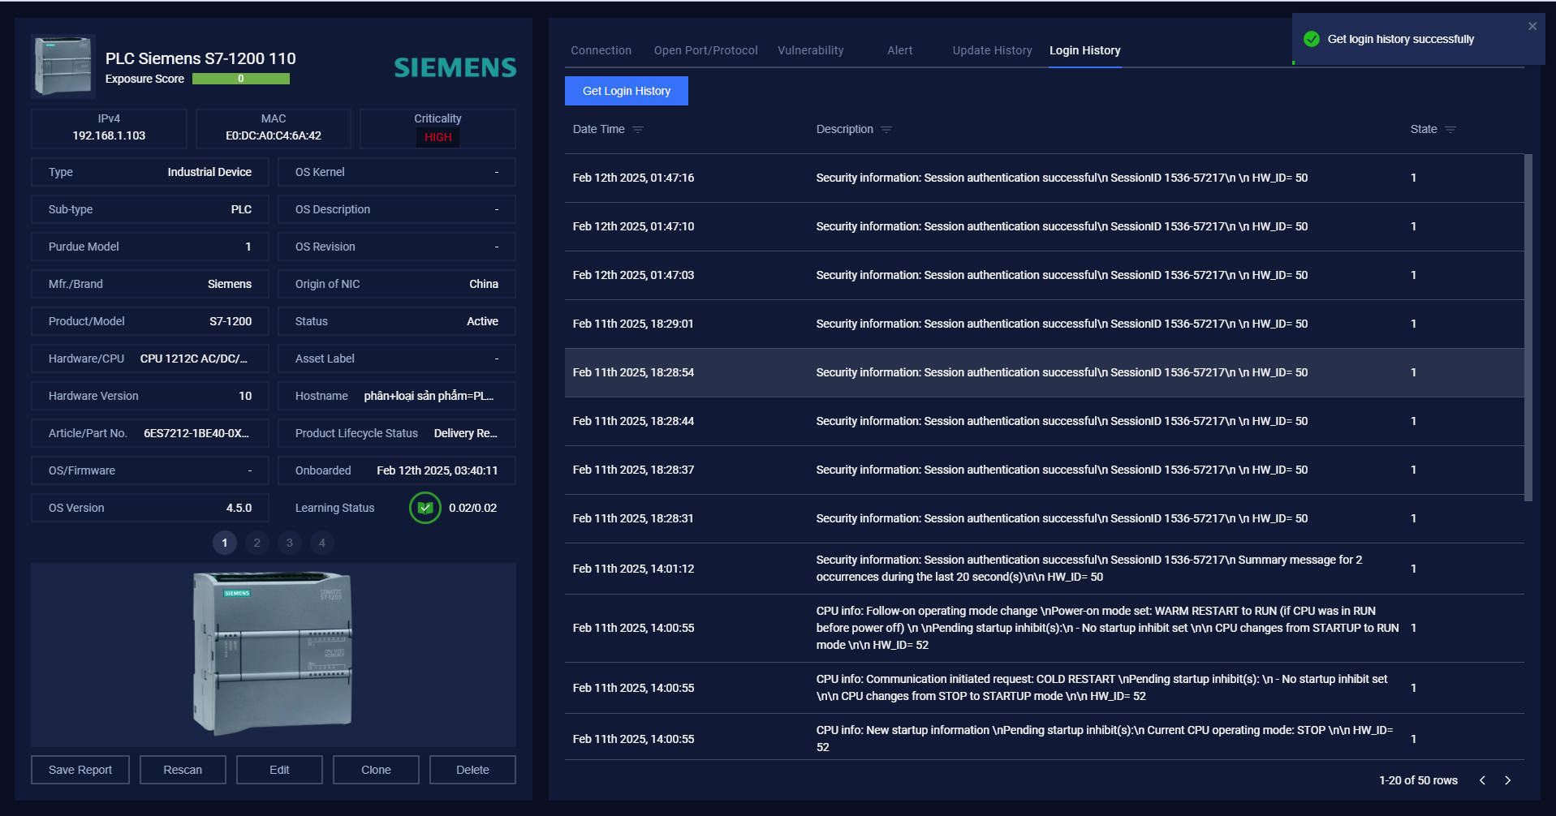
Task: Click the MAC address E0:DC:A0:C4:6A:42
Action: [274, 135]
